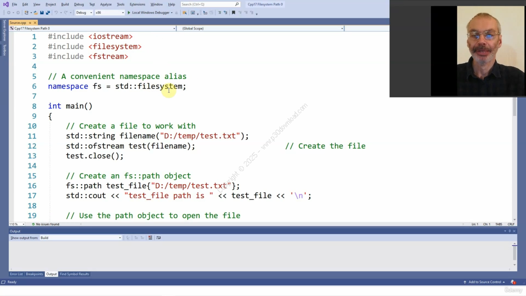
Task: Click the Save icon in the toolbar
Action: tap(42, 13)
